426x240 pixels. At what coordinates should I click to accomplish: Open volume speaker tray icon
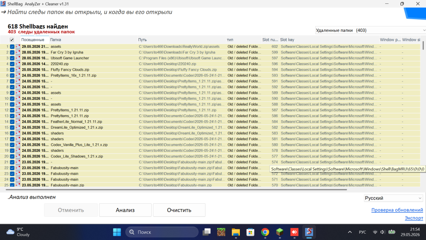tap(383, 232)
